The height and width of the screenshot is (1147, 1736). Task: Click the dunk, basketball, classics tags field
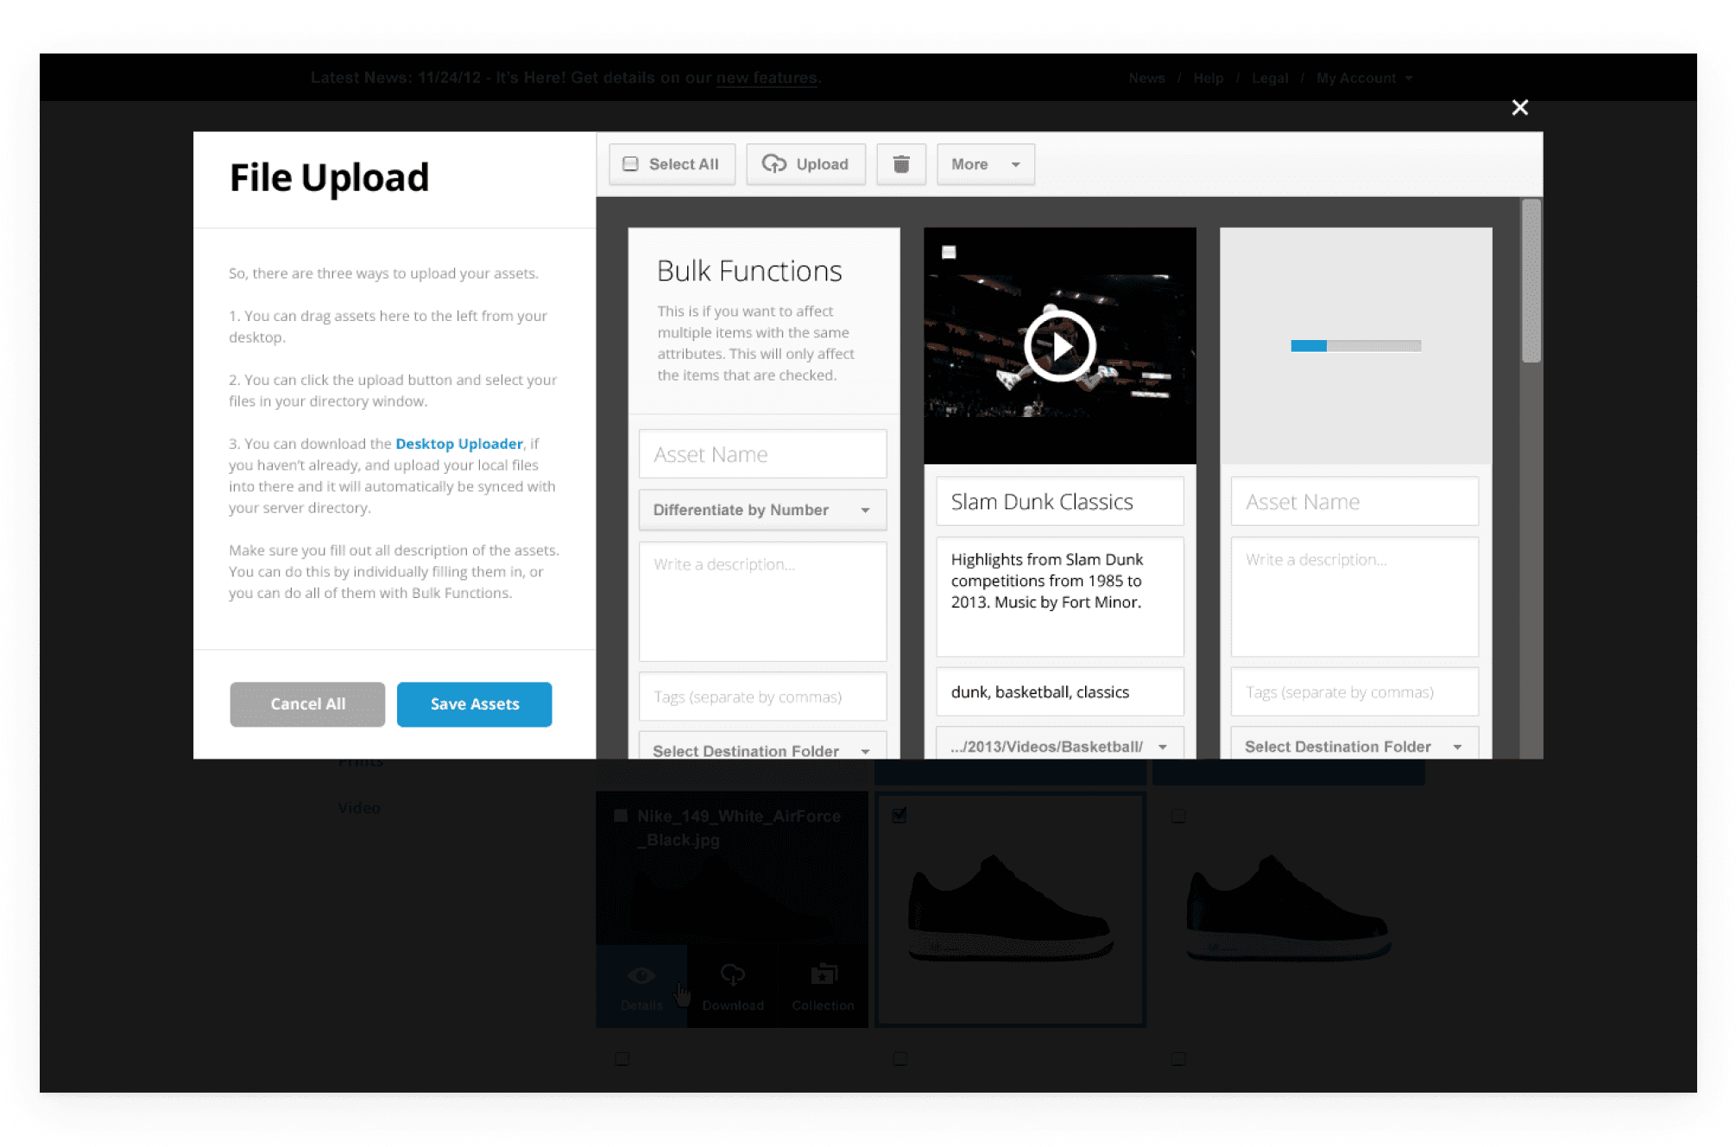pos(1060,692)
